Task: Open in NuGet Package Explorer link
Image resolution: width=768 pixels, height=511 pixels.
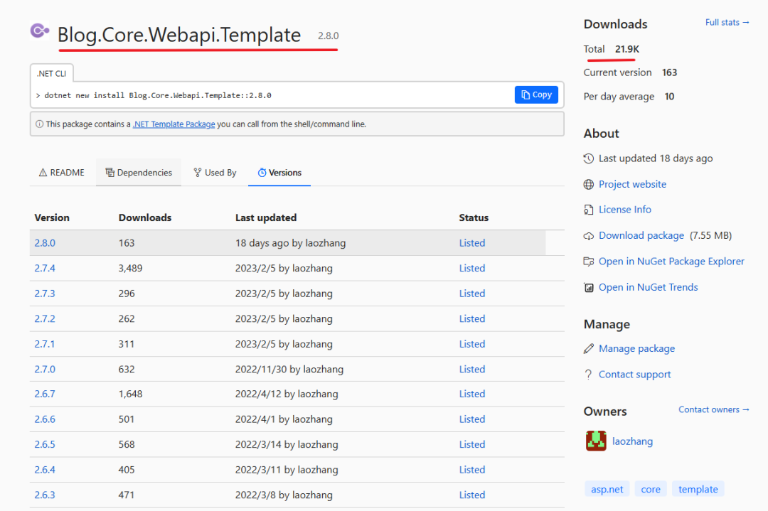Action: 671,262
